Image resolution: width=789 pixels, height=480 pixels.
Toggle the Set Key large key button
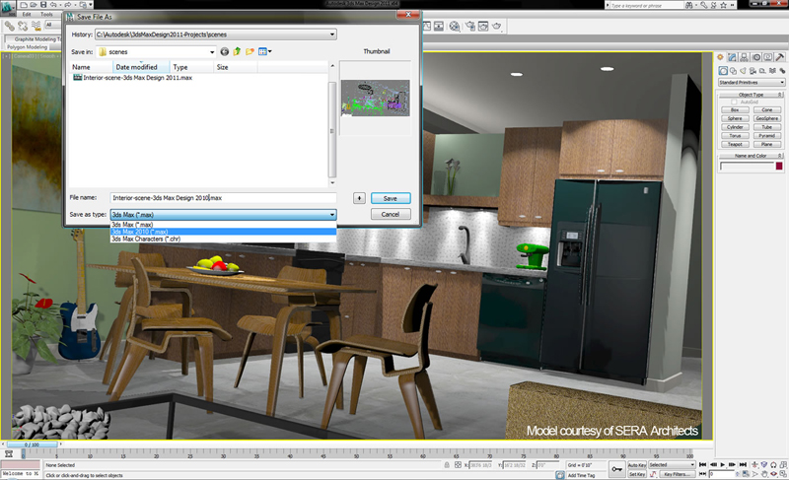coord(617,469)
